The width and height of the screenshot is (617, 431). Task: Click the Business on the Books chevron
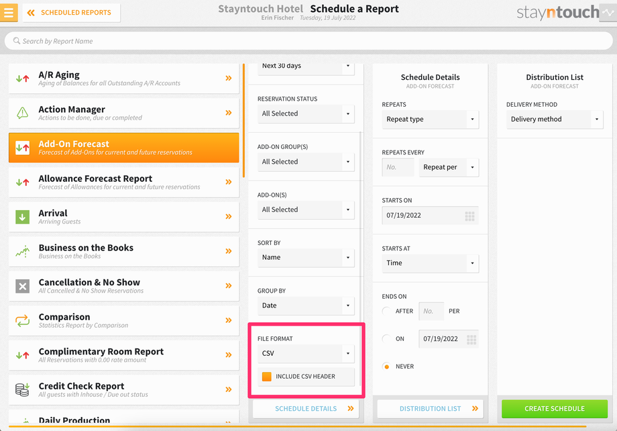click(x=229, y=251)
